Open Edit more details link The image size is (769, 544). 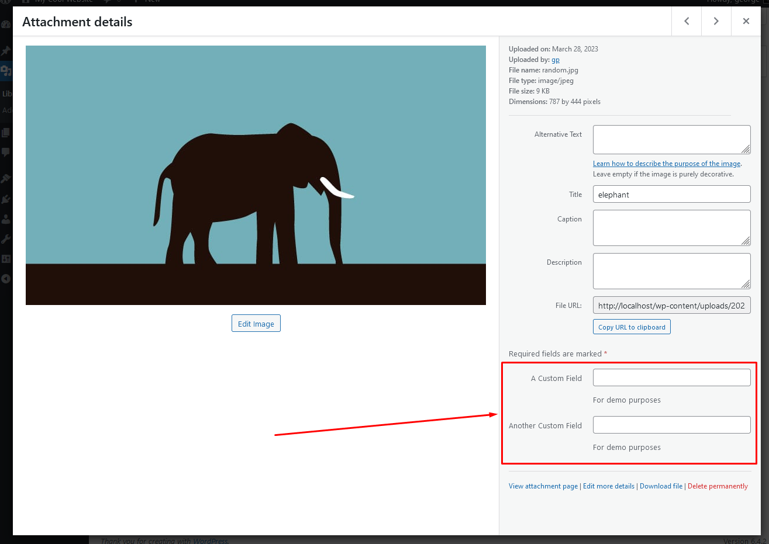click(x=609, y=486)
